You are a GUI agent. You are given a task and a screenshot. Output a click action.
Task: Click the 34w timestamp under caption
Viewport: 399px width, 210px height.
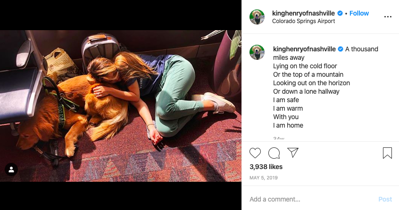279,138
